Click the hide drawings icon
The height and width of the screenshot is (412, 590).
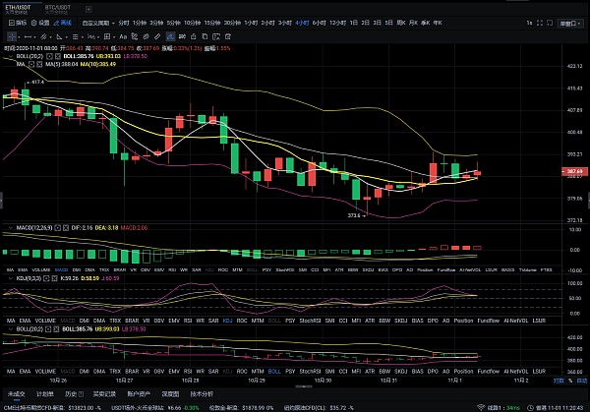click(x=182, y=36)
